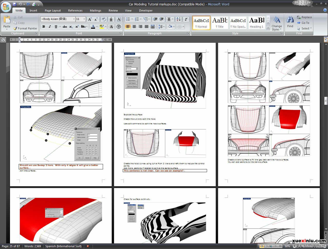Open the Font dialog launcher

click(x=121, y=34)
